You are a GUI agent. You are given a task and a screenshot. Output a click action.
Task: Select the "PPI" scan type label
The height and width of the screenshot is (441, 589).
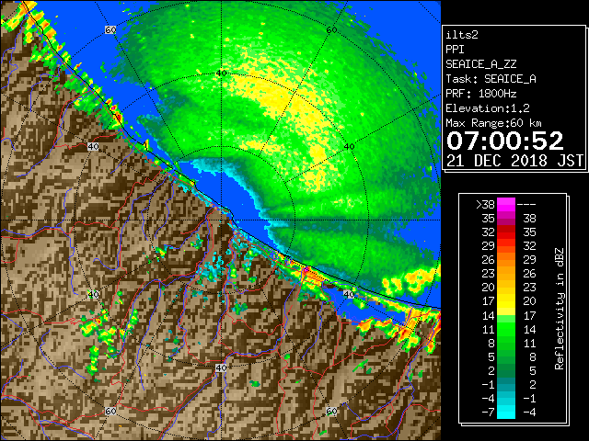pos(455,50)
